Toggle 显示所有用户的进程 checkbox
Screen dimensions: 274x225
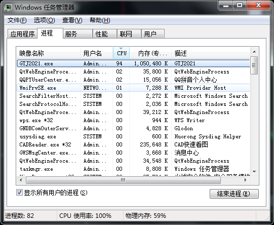pos(19,193)
